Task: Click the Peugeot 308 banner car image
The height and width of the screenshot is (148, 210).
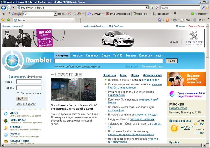Action: (118, 39)
